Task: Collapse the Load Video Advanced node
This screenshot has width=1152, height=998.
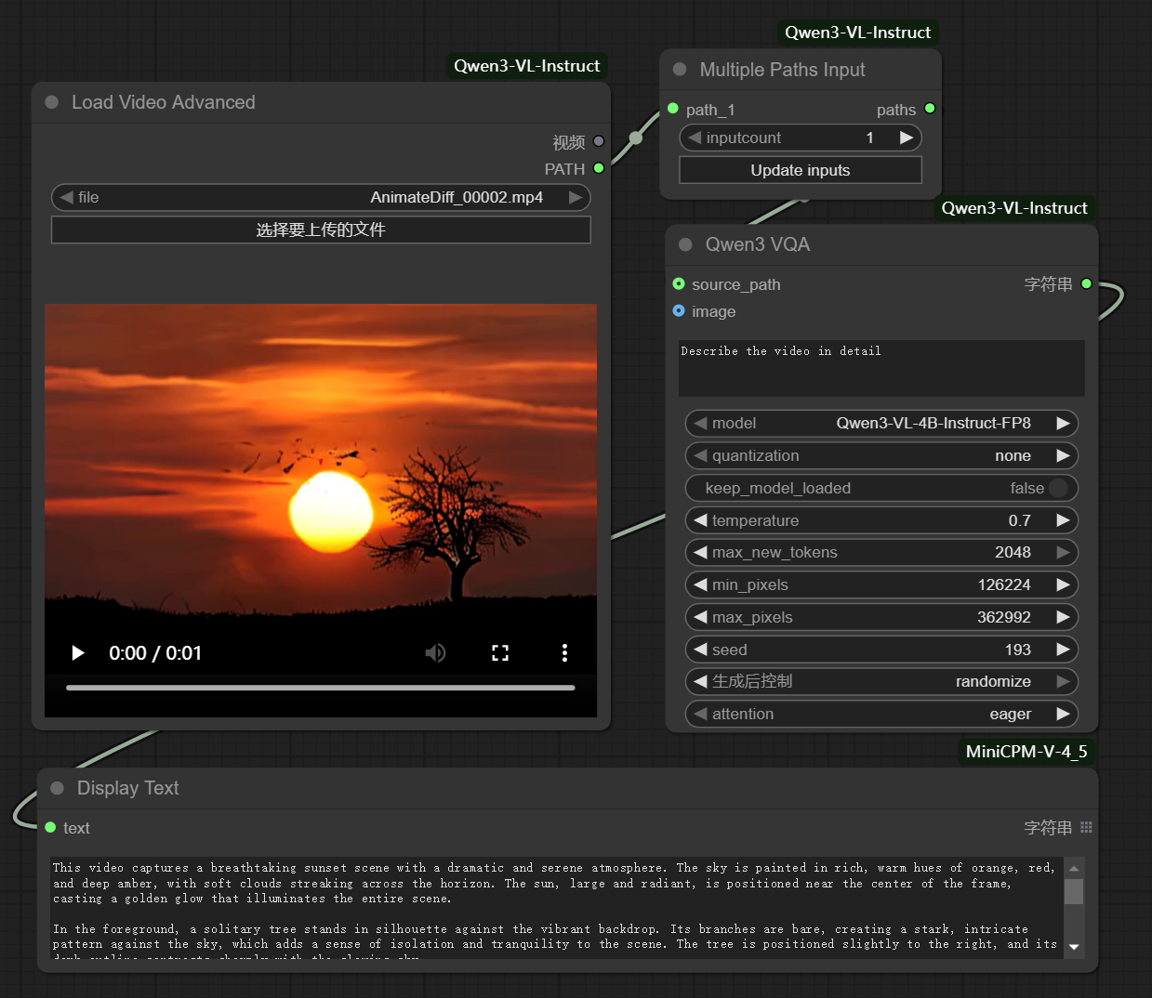Action: tap(52, 102)
